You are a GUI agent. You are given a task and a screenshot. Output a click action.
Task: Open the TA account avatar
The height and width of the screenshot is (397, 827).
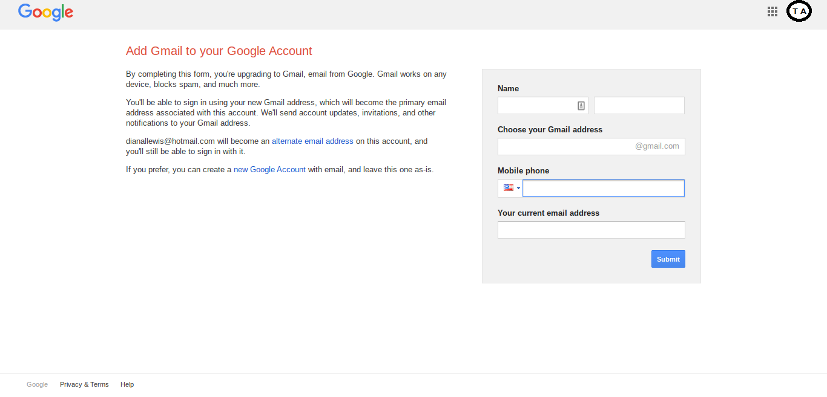799,11
